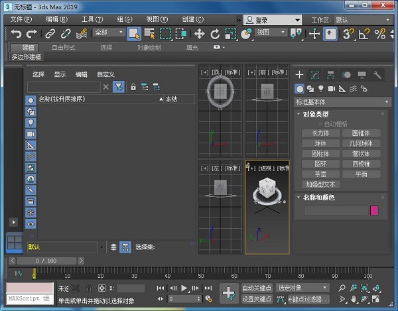Click the magenta object color swatch
398x311 pixels.
point(374,210)
